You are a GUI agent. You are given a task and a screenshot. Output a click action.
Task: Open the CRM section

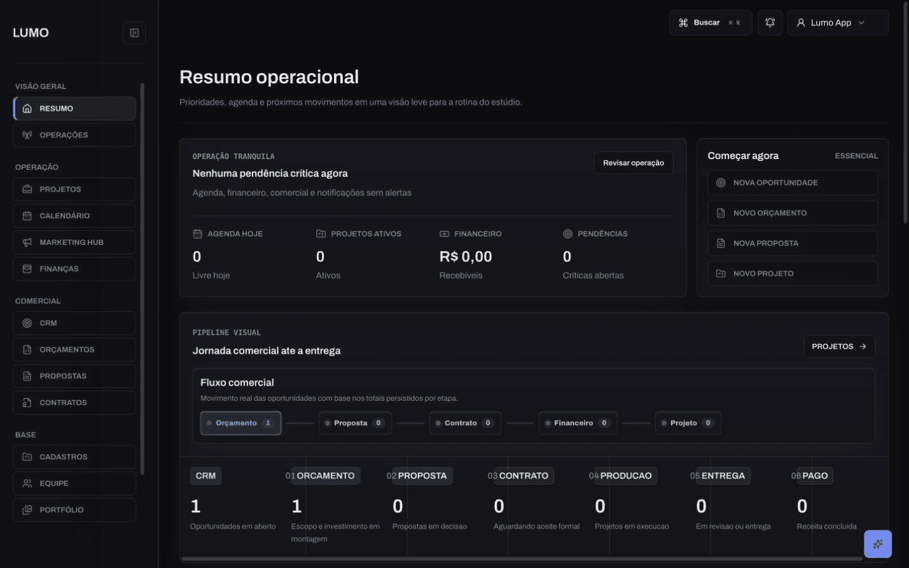(74, 324)
